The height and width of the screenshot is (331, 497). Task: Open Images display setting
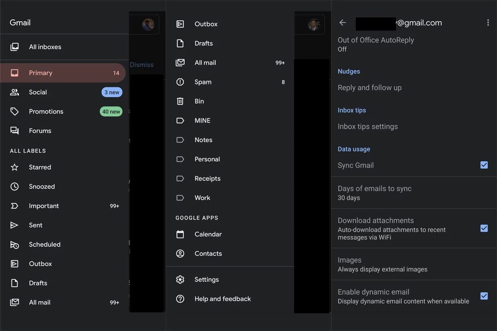point(414,264)
